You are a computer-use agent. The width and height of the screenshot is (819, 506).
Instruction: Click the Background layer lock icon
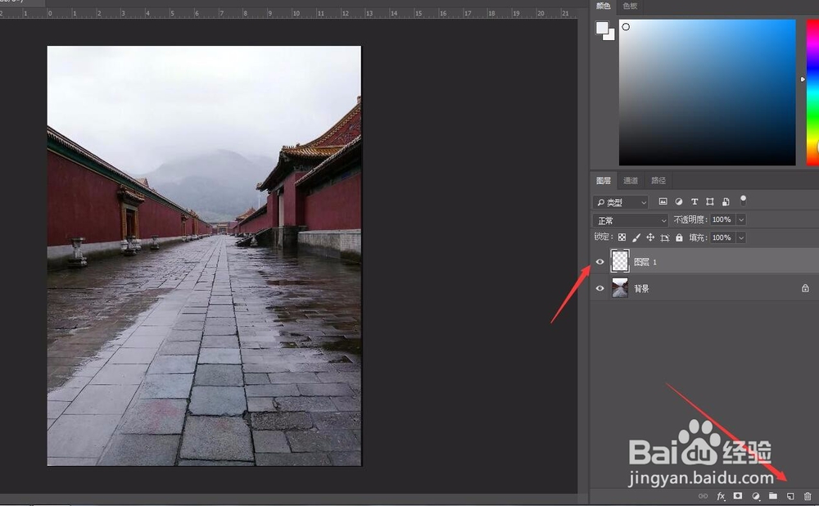point(805,288)
